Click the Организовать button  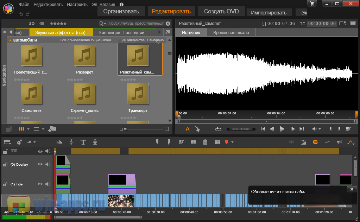(x=121, y=11)
